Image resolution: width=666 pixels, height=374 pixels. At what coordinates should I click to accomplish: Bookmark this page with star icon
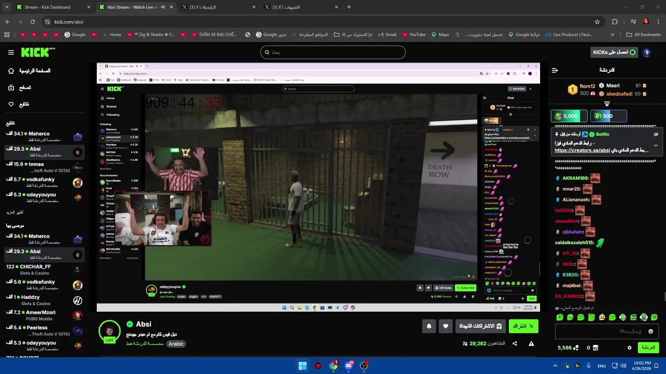[x=597, y=22]
